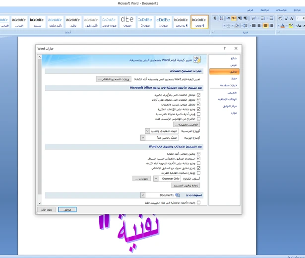305x258 pixels.
Task: Click the decrease indent icon
Action: tap(245, 18)
